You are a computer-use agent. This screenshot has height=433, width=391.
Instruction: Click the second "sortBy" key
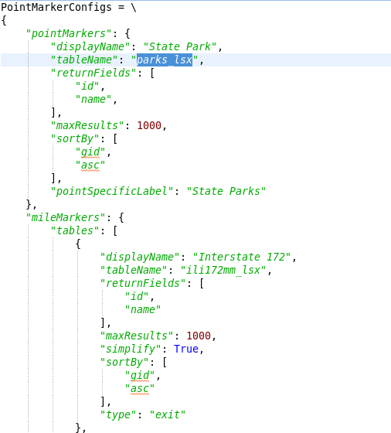pyautogui.click(x=124, y=362)
